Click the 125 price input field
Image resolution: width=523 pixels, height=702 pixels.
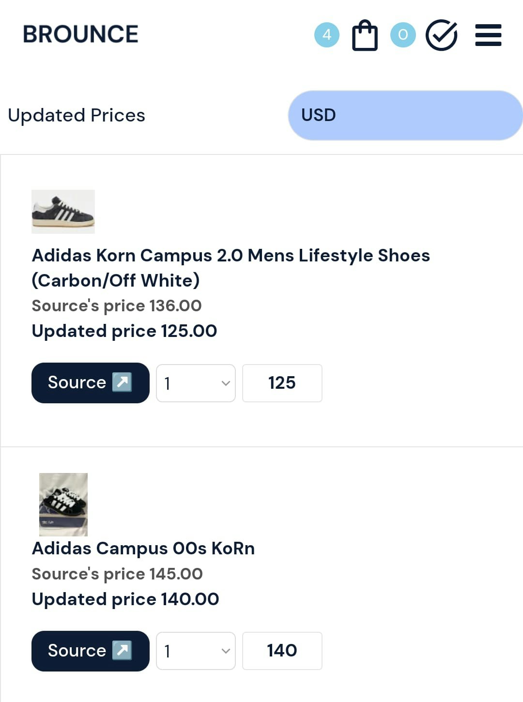click(x=282, y=383)
